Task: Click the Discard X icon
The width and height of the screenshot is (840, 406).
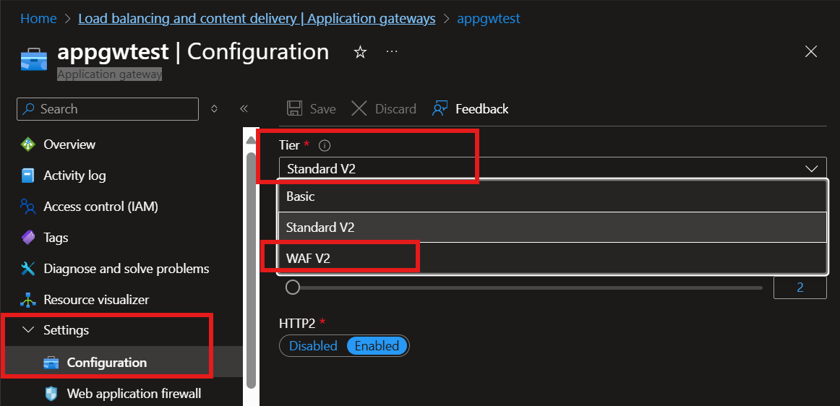Action: tap(359, 109)
